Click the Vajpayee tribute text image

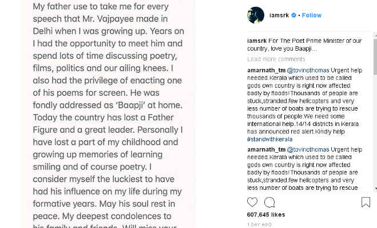109,114
